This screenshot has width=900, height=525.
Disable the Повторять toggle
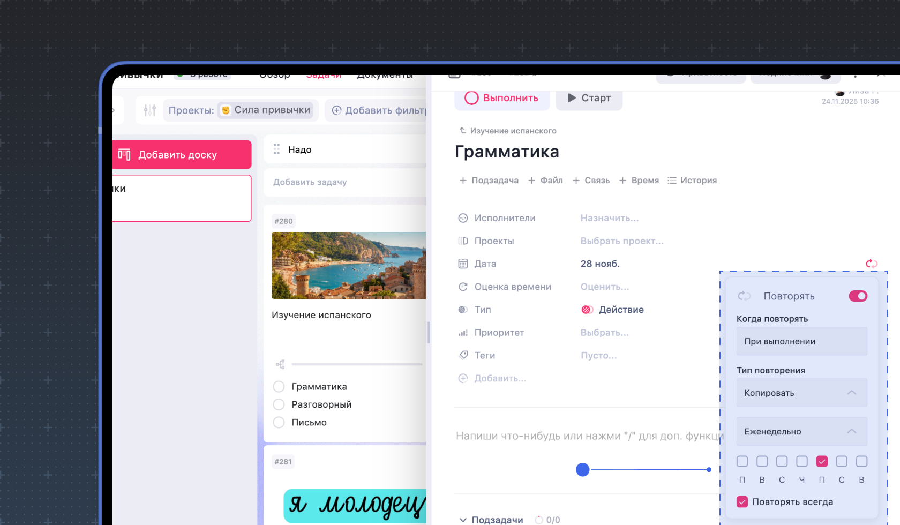pyautogui.click(x=858, y=296)
